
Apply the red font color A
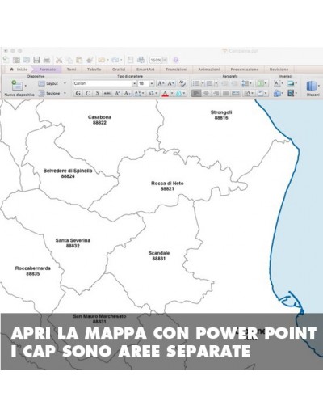click(x=165, y=93)
